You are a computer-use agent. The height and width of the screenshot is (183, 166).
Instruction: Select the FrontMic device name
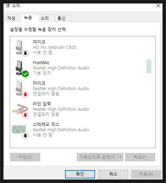pyautogui.click(x=41, y=63)
